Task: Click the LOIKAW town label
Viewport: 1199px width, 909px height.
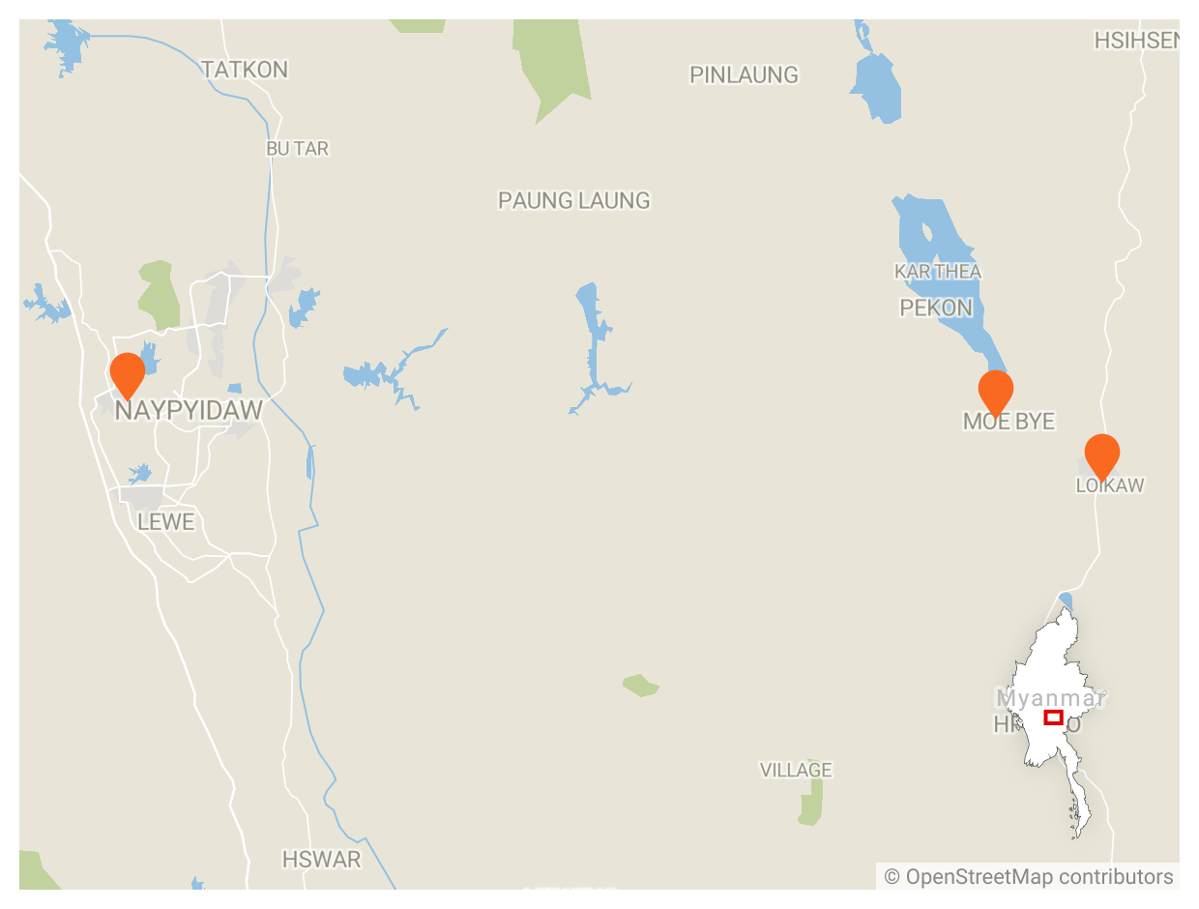Action: [x=1110, y=485]
